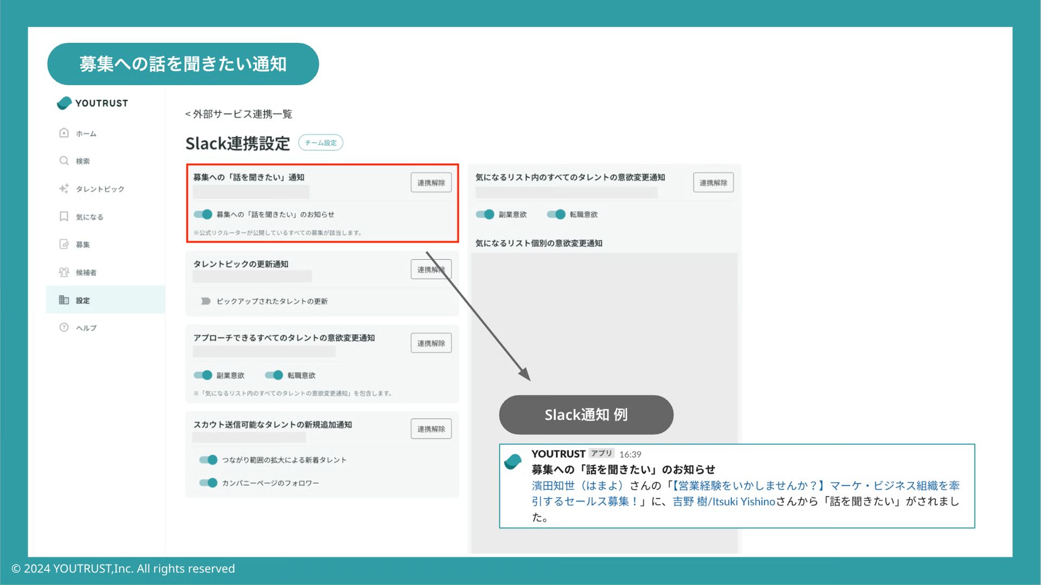Click 連携解除 for 気になるリスト内のすべてのタレント

pyautogui.click(x=714, y=183)
